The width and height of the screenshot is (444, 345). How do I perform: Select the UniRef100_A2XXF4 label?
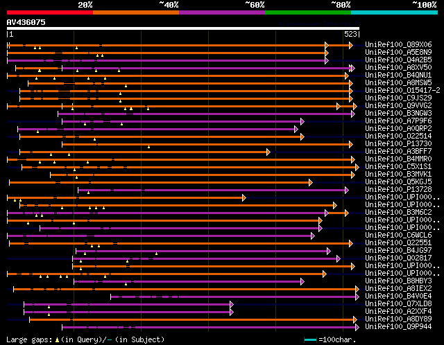pyautogui.click(x=398, y=312)
